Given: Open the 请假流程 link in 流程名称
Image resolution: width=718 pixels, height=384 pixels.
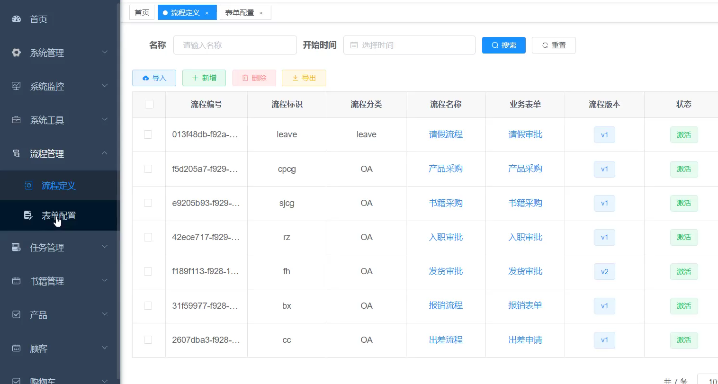Looking at the screenshot, I should (446, 134).
